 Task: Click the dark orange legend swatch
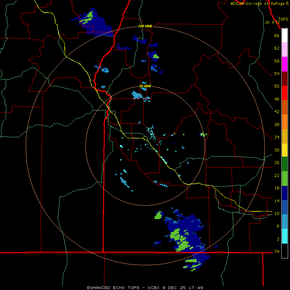tap(285, 107)
